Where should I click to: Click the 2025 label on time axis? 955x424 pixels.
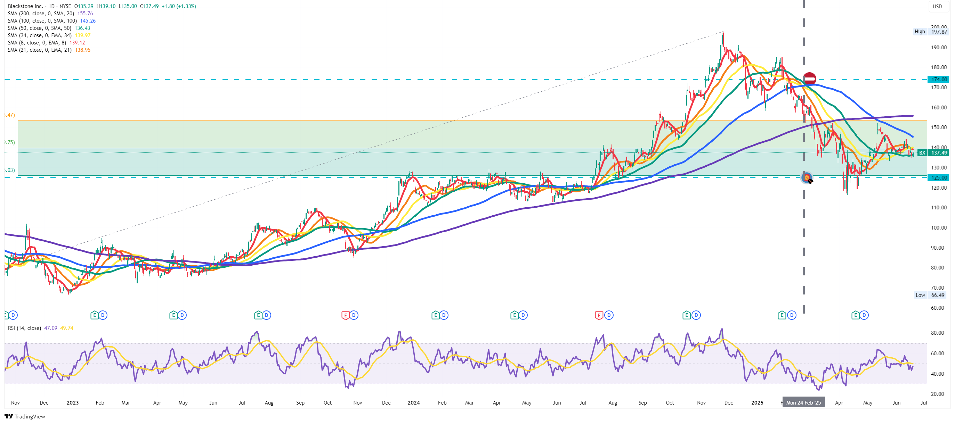coord(757,402)
